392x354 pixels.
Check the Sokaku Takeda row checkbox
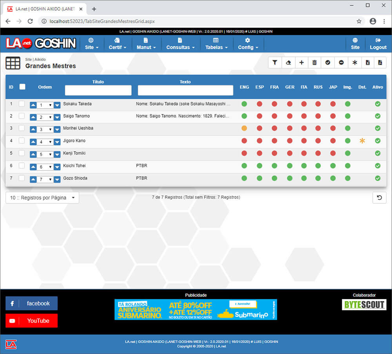(x=22, y=104)
